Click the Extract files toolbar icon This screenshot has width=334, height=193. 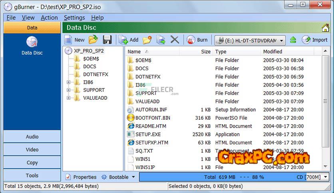[161, 39]
